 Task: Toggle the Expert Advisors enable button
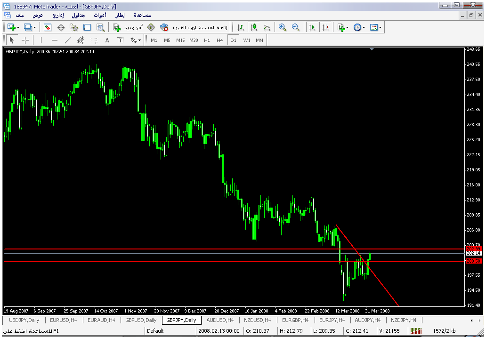[x=194, y=28]
